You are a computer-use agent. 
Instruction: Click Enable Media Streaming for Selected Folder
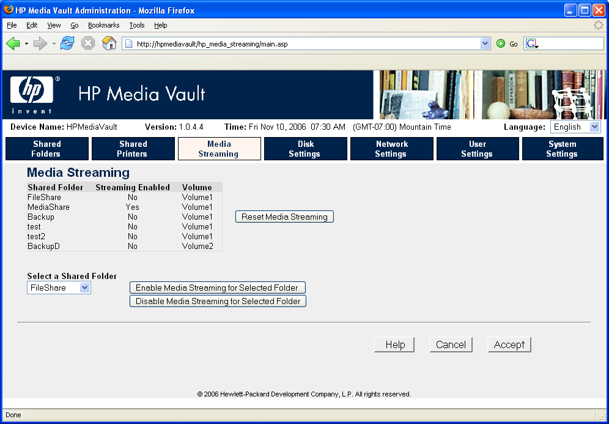pos(217,288)
